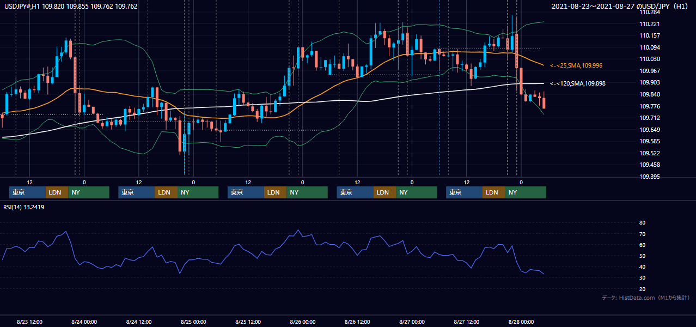Select the 8/27 00:00 date label
Viewport: 696px width, 327px height.
pyautogui.click(x=412, y=322)
